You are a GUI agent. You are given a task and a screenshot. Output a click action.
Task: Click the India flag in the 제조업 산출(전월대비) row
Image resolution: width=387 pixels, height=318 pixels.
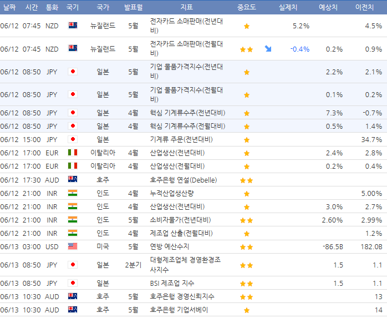(x=73, y=233)
